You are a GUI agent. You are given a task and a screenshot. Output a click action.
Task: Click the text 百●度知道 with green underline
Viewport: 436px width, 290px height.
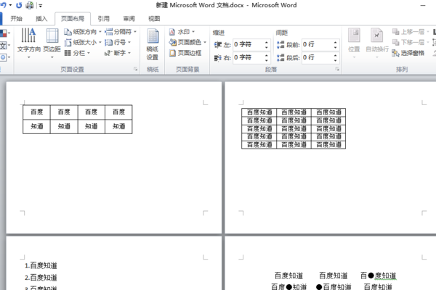378,275
